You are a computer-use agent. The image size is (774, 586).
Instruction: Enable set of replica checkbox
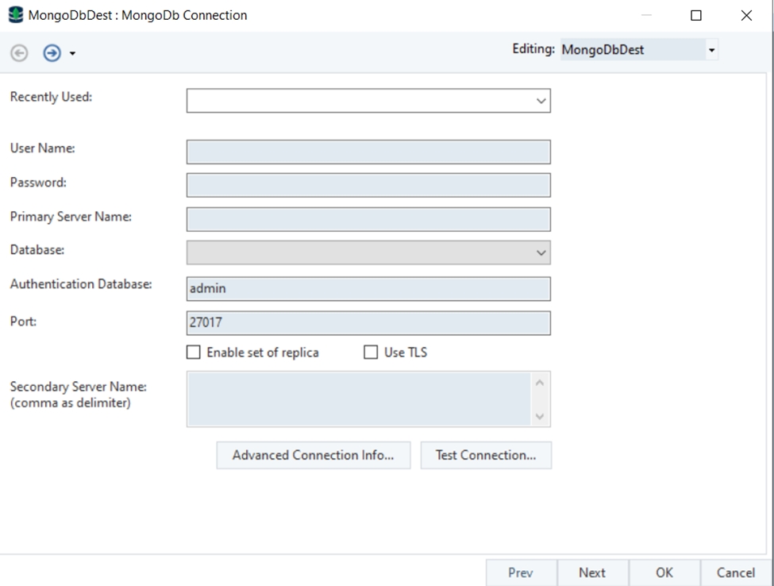point(194,352)
